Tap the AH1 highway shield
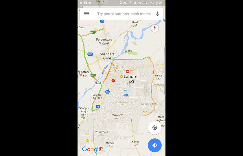 coord(93,32)
